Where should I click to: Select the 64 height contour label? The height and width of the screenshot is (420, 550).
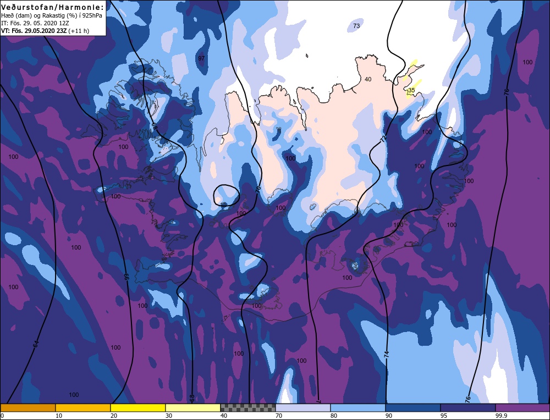coord(36,344)
